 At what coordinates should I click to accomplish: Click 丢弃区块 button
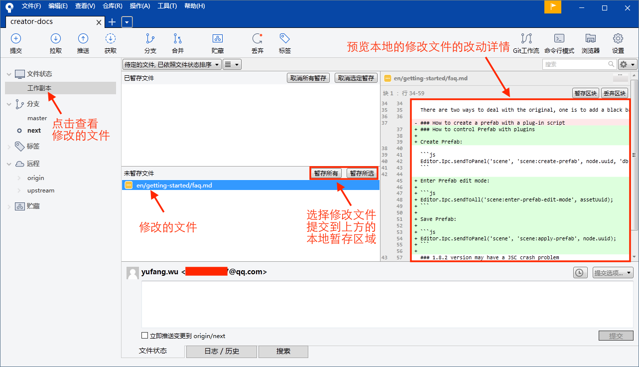614,93
